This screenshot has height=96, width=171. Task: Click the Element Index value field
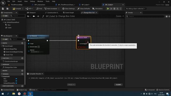38,47
